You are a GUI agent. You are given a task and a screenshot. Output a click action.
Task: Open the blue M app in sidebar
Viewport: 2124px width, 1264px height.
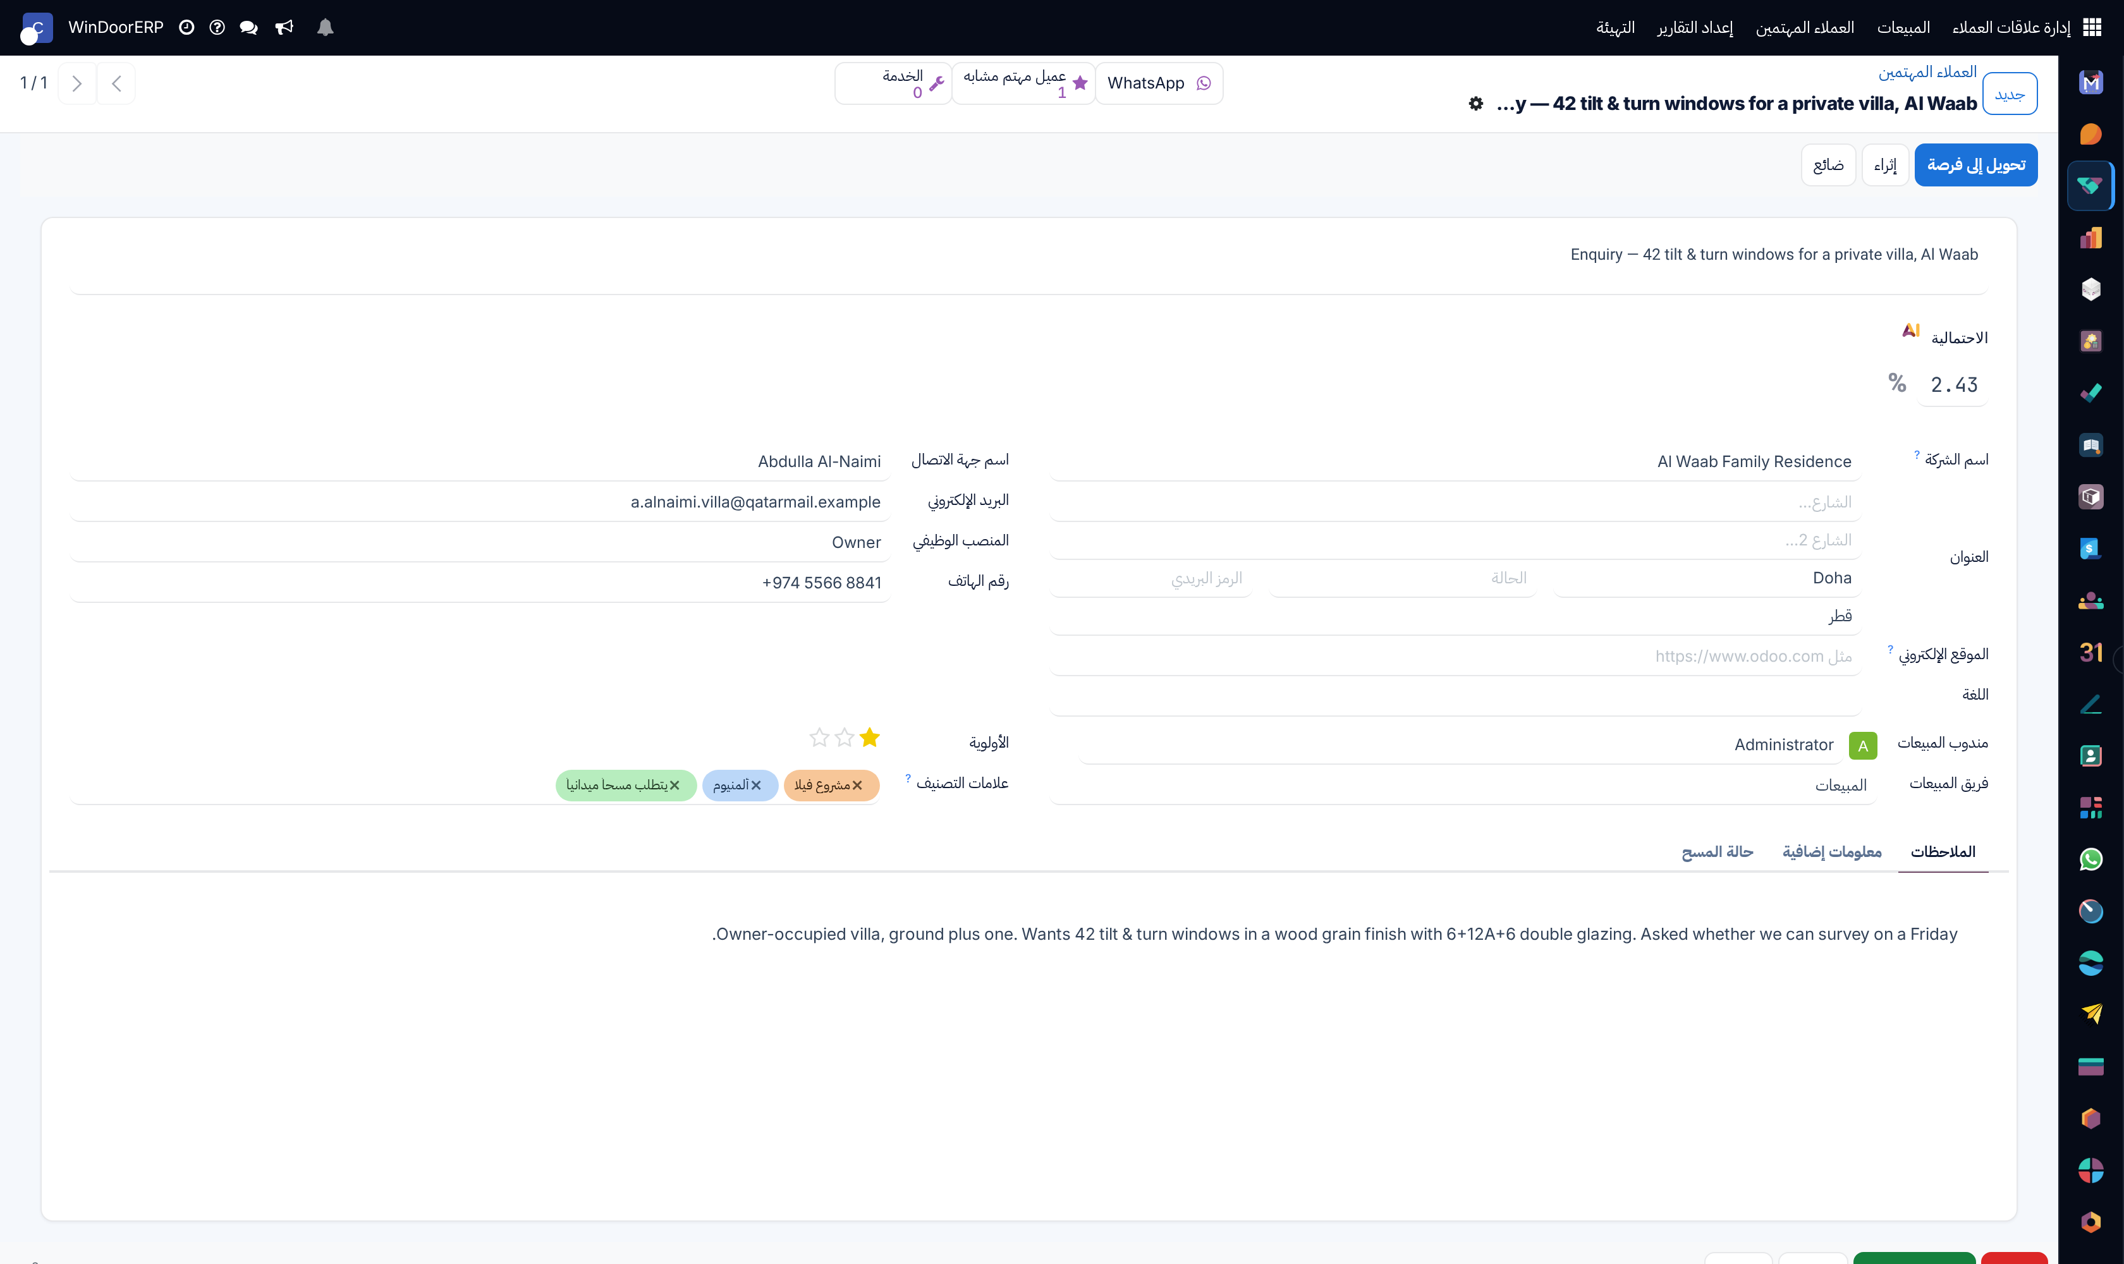coord(2090,83)
